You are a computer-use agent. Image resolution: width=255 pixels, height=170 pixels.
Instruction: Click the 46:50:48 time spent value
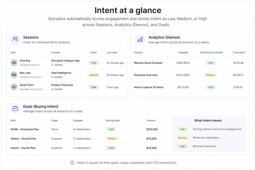point(238,63)
